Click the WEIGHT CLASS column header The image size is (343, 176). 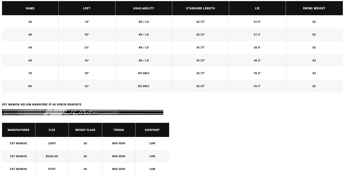[85, 130]
